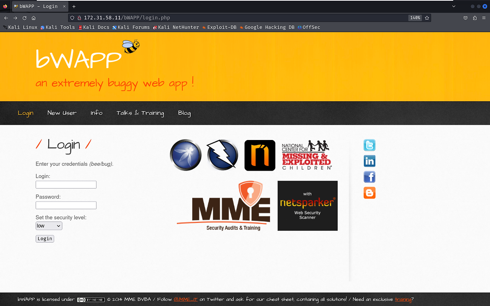Viewport: 490px width, 306px height.
Task: Go forward using browser forward arrow
Action: tap(15, 18)
